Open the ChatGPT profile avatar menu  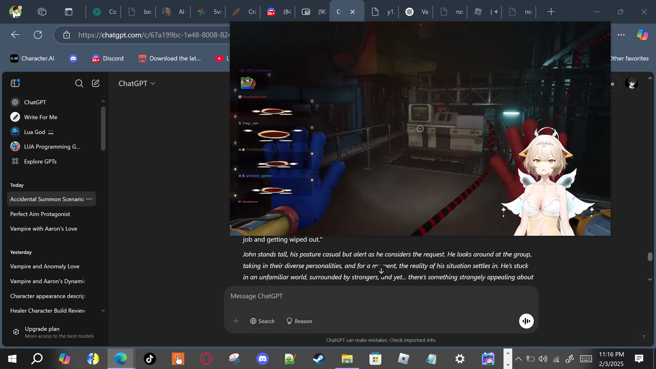tap(632, 84)
